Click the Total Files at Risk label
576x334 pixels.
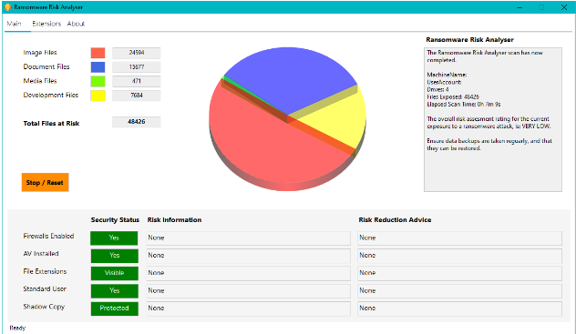click(x=51, y=124)
